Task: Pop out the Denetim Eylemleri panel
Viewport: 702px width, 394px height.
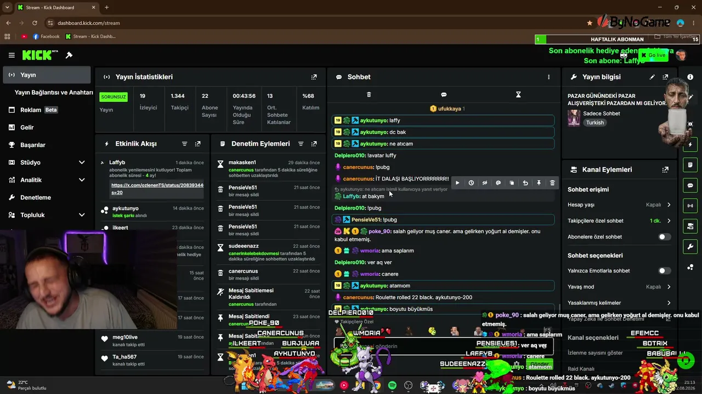Action: click(314, 144)
